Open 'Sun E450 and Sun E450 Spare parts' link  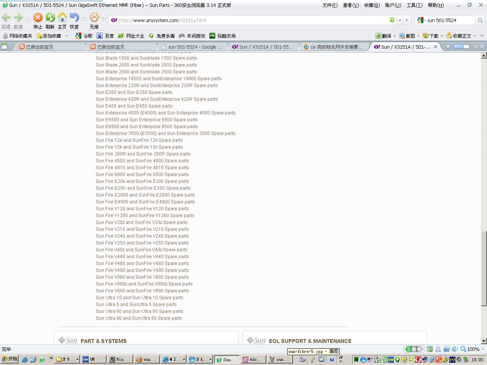click(134, 106)
